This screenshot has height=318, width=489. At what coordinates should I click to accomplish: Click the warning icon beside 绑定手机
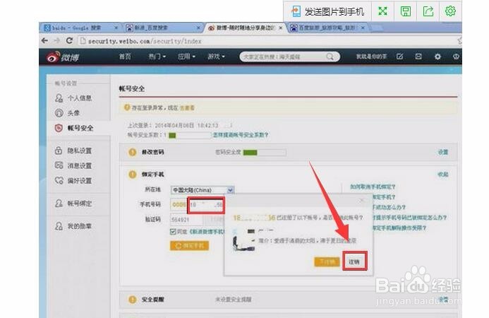[132, 175]
